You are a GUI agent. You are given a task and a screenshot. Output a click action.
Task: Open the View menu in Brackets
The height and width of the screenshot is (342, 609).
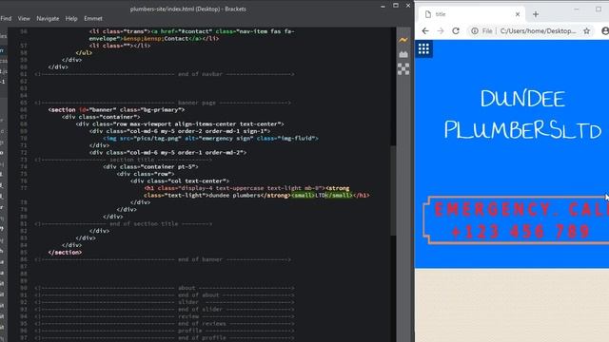24,18
